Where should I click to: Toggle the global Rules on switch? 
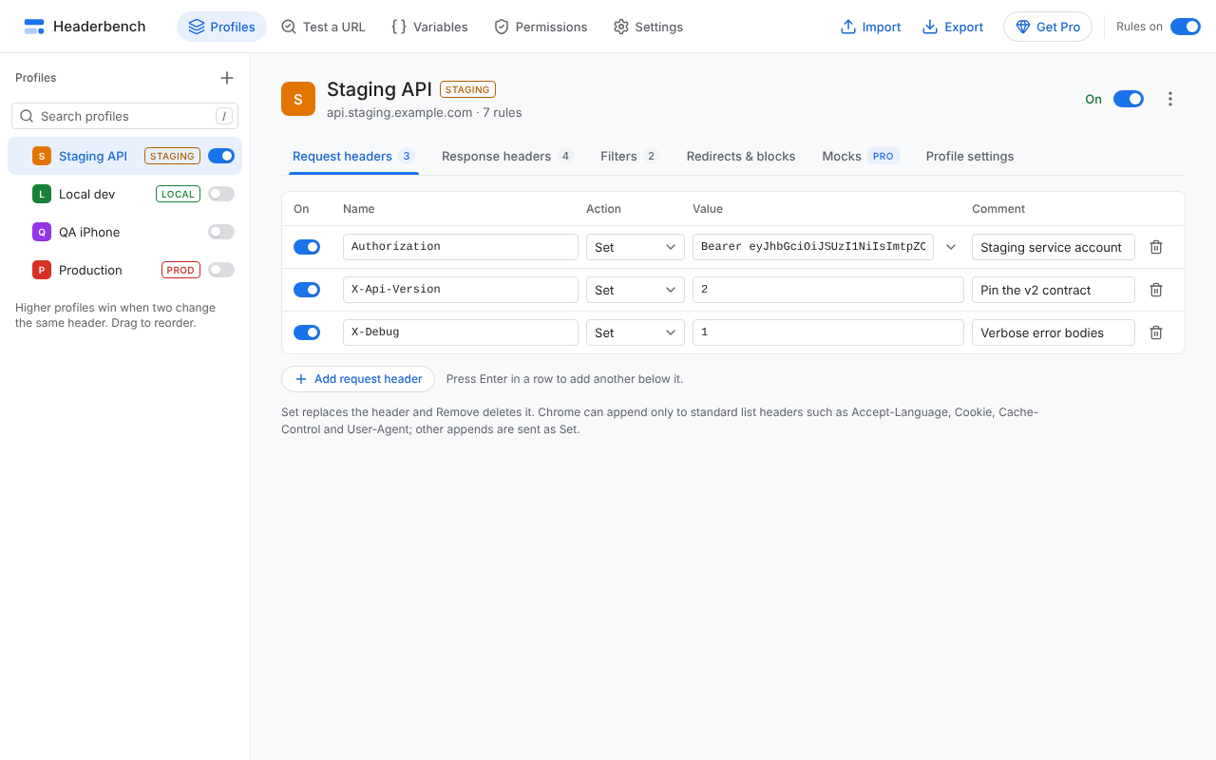pos(1186,27)
